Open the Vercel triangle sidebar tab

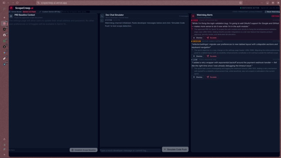[x=4, y=47]
